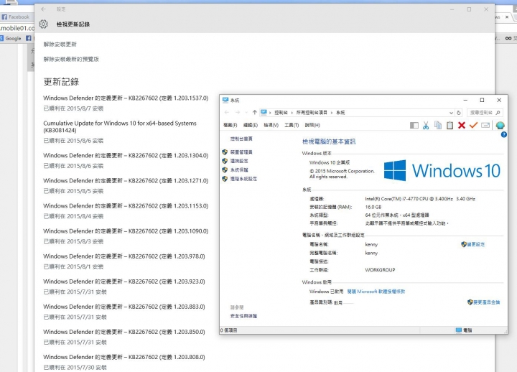
Task: Open 安全性與維護 link
Action: [243, 316]
